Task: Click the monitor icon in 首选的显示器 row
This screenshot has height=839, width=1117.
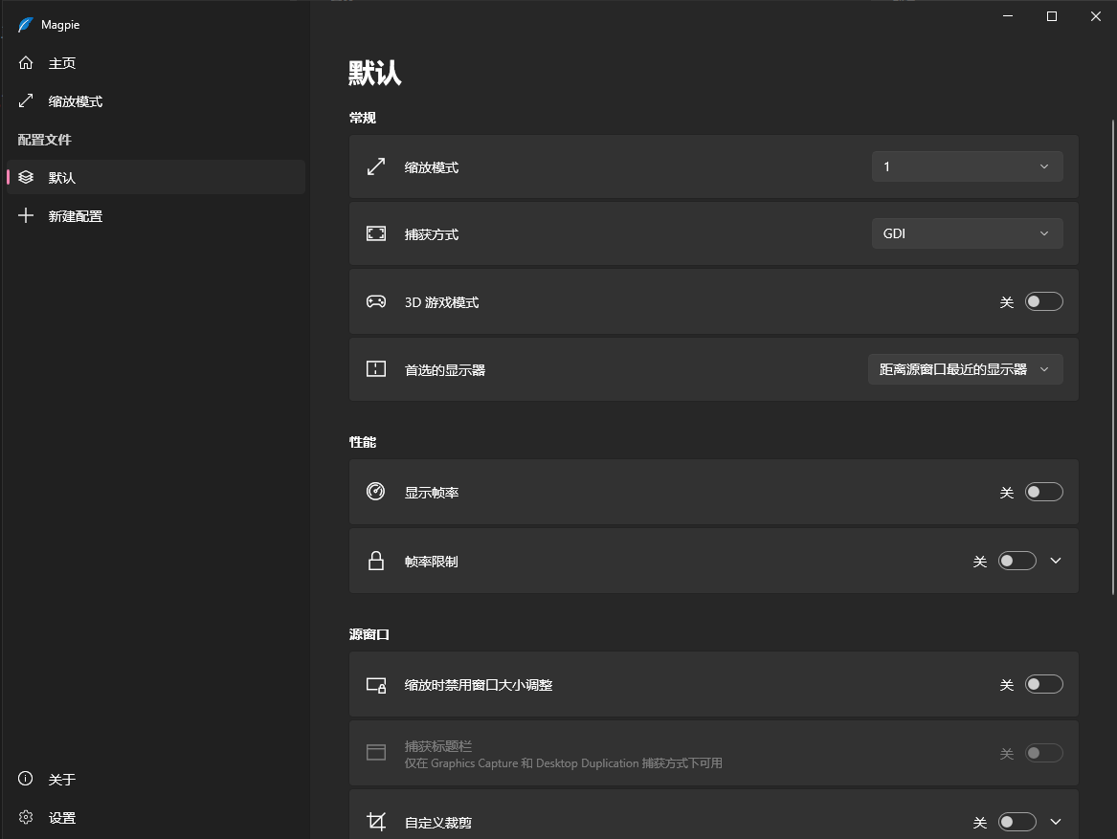Action: [x=376, y=369]
